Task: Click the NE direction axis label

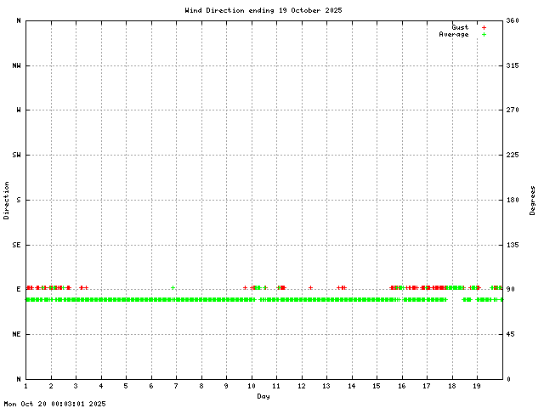Action: pos(18,335)
